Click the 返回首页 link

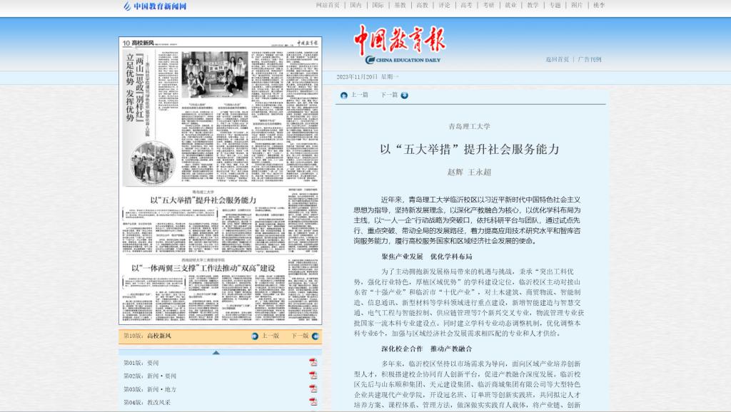pos(558,59)
